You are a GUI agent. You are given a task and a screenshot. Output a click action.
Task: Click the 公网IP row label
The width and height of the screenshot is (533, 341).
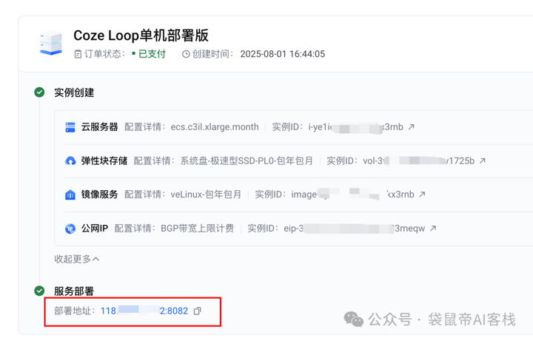click(95, 229)
